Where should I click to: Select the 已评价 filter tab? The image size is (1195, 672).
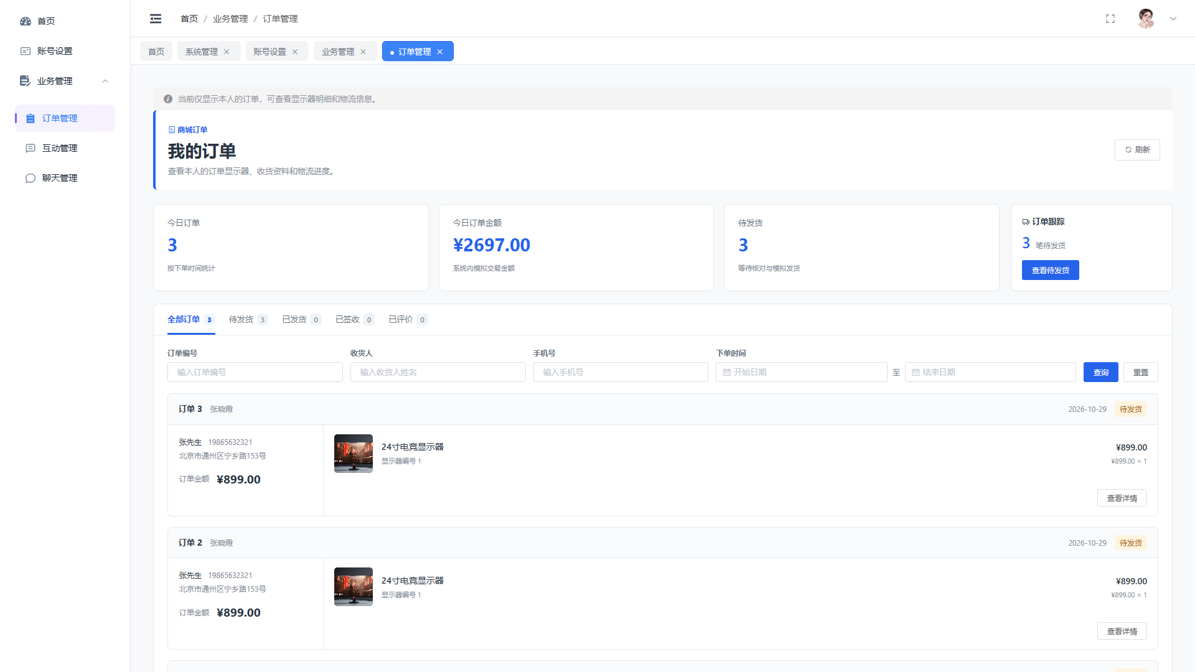[408, 319]
